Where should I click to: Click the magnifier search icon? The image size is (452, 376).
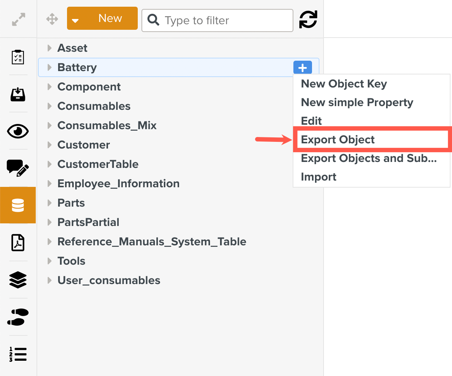[153, 20]
